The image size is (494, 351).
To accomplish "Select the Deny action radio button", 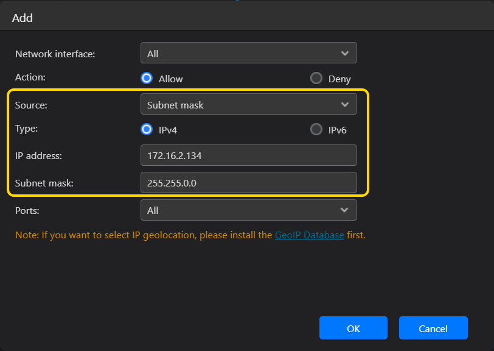I will [316, 78].
